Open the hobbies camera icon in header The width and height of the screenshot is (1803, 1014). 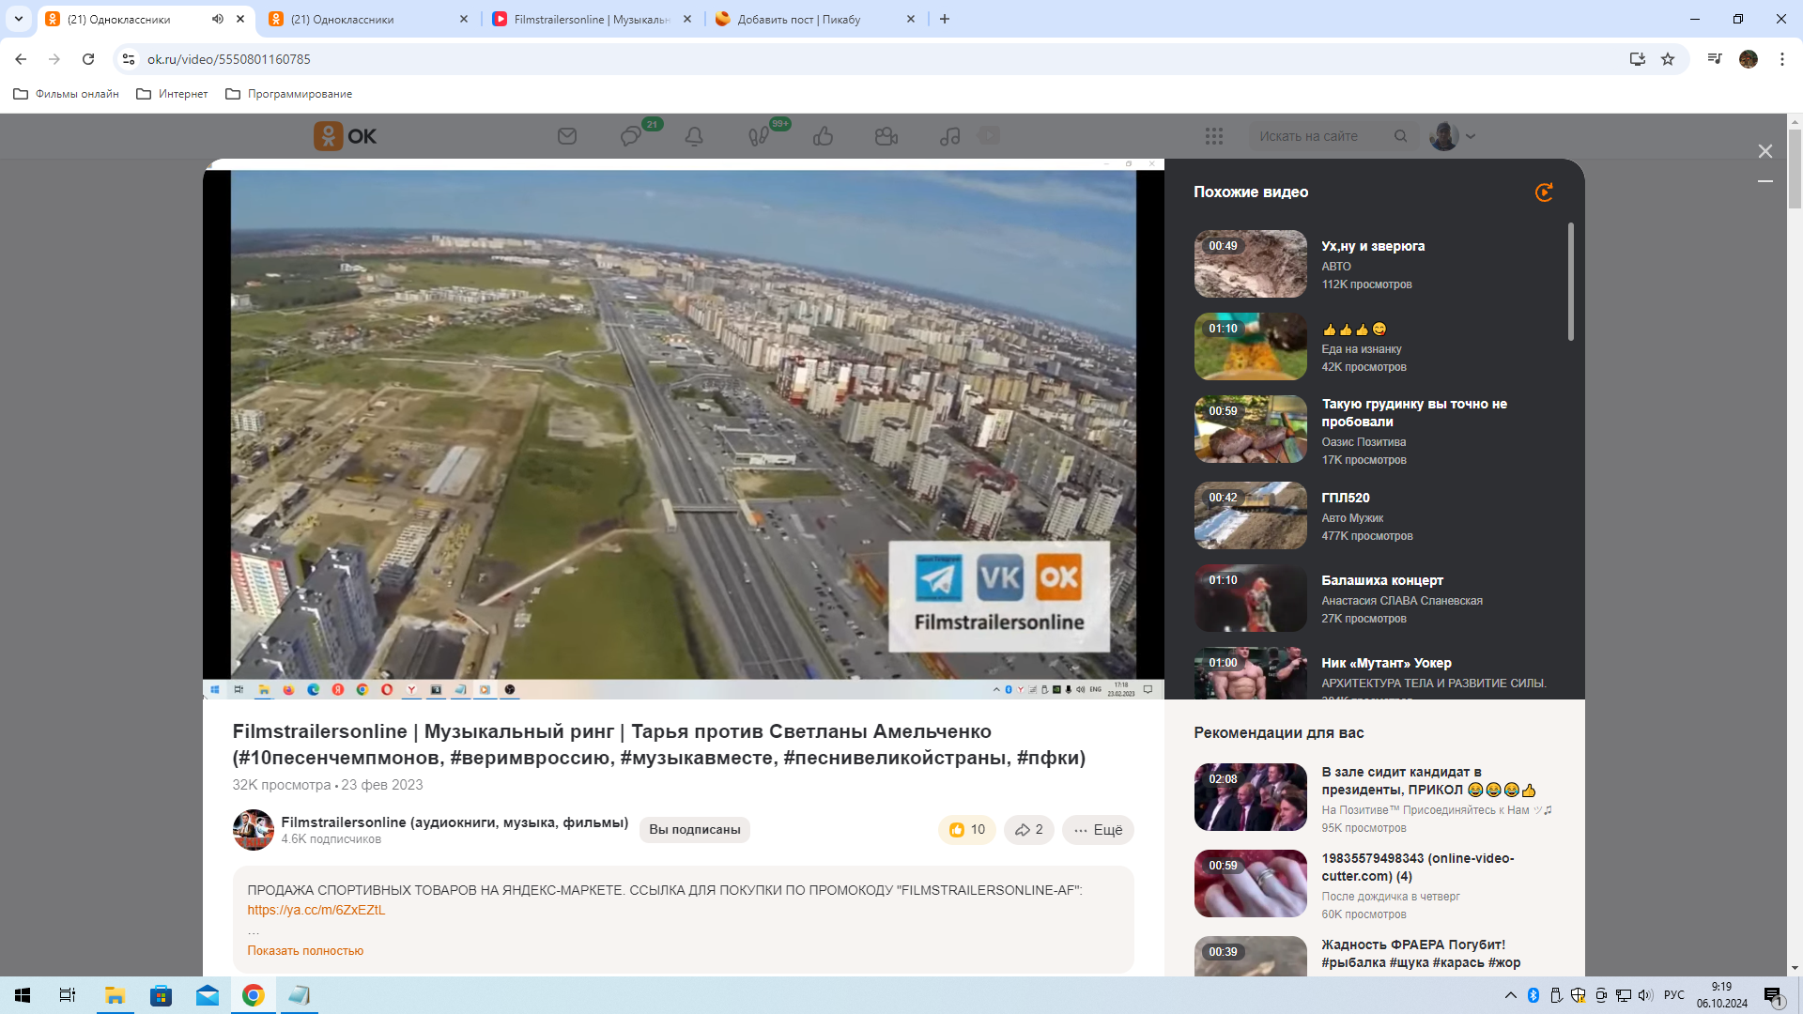(x=886, y=136)
